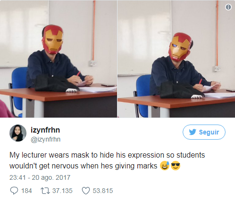This screenshot has height=201, width=235.
Task: Click the tweet text about the lecturer's mask
Action: click(107, 160)
